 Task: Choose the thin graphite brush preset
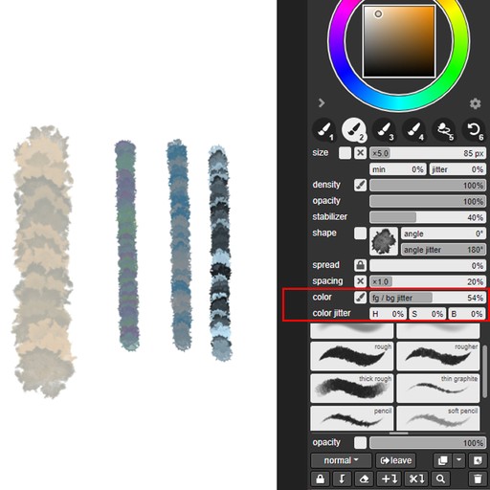click(438, 388)
